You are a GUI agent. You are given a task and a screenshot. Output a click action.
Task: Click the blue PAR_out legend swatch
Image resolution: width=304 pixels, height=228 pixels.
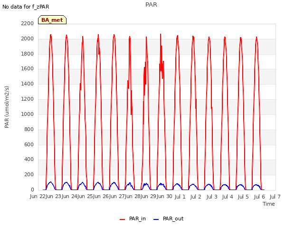coord(156,219)
